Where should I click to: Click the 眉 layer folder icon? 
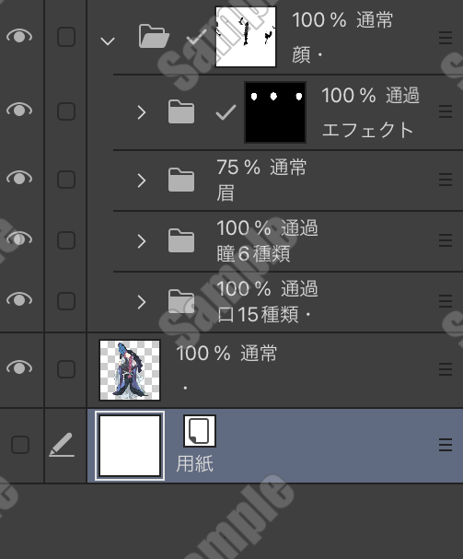(x=181, y=180)
